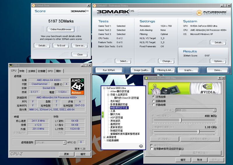Click the 3DMark Score window title icon
The width and height of the screenshot is (233, 165).
[33, 6]
